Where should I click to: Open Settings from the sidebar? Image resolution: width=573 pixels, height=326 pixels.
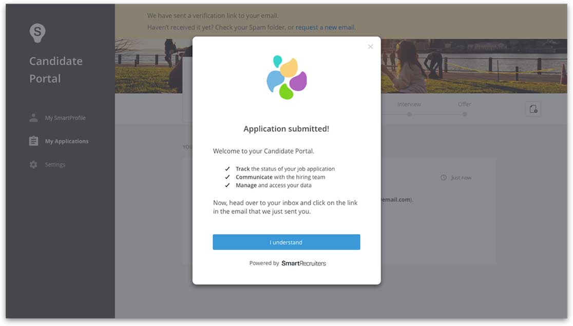(x=55, y=165)
